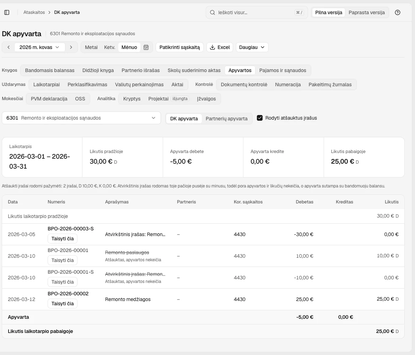Open the Bandomasis balansas tab
415x355 pixels.
(50, 70)
